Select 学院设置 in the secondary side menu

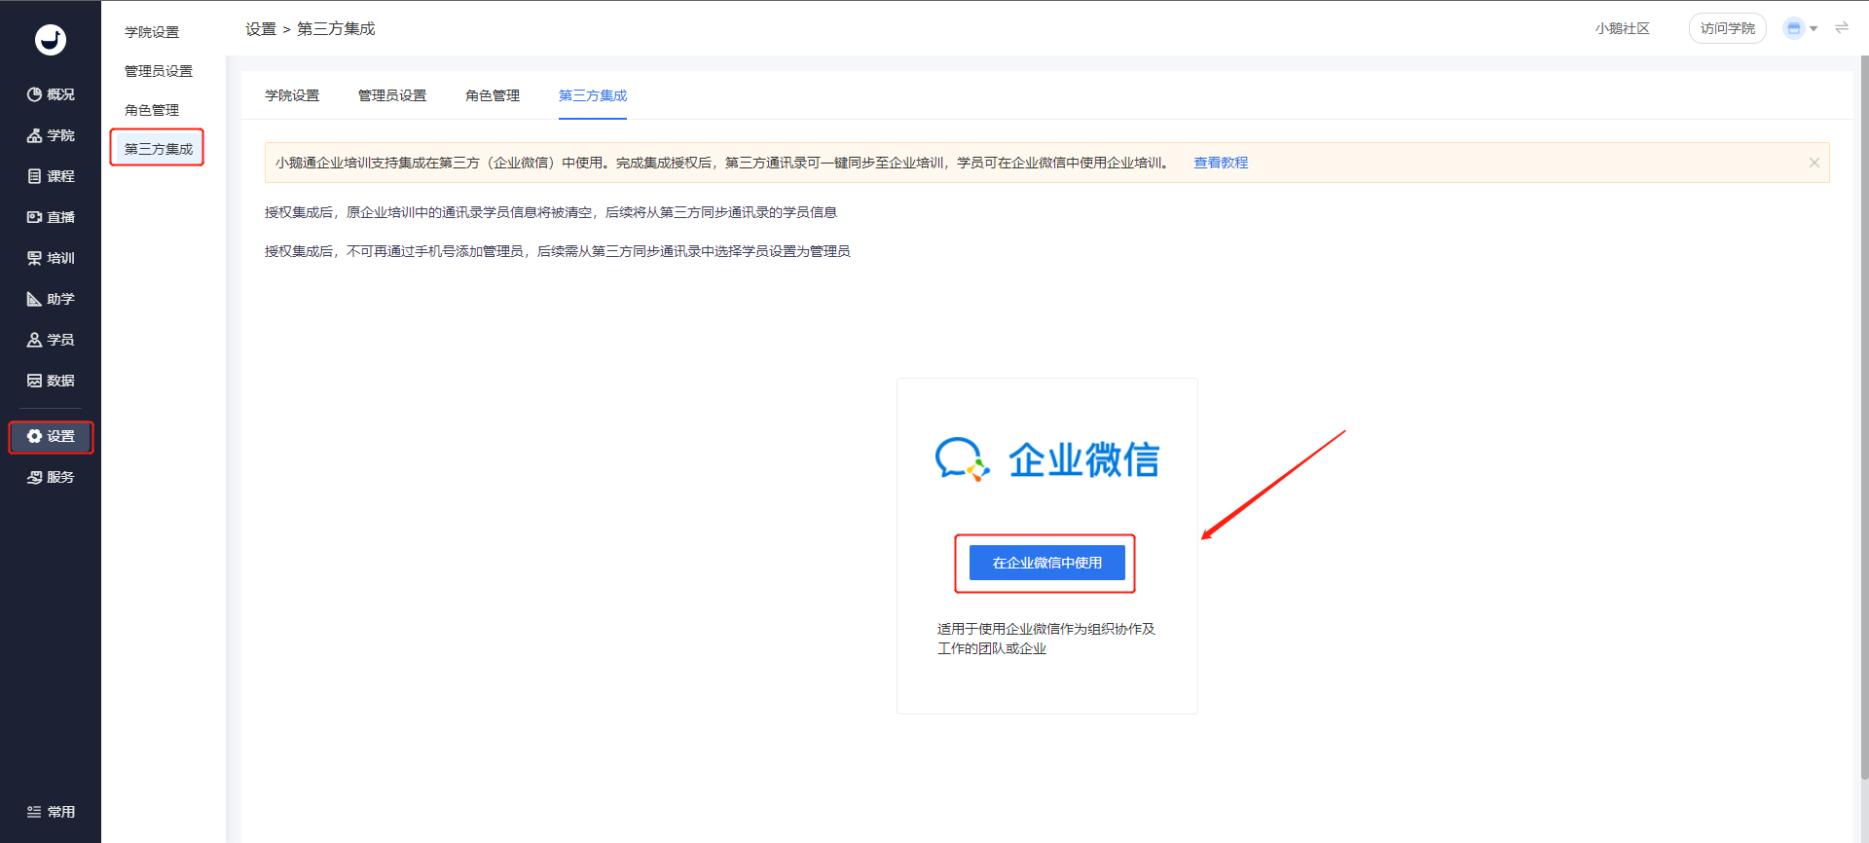click(152, 32)
